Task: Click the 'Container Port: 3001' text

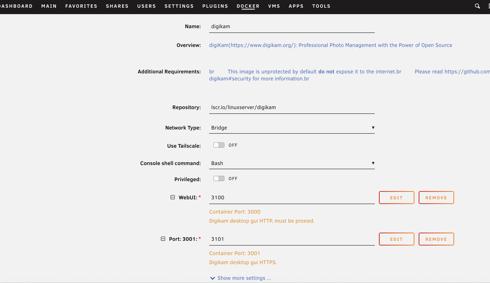Action: point(235,253)
